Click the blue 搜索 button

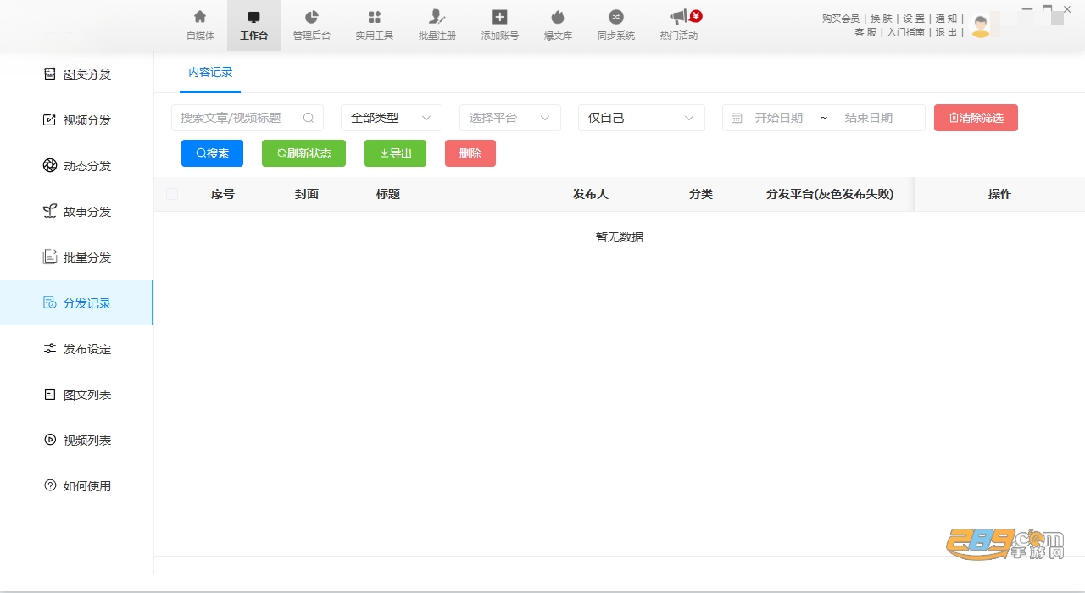click(x=212, y=153)
